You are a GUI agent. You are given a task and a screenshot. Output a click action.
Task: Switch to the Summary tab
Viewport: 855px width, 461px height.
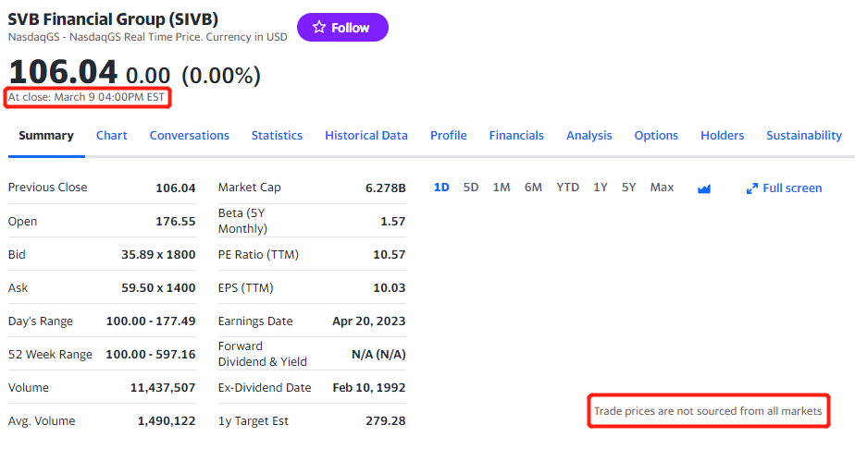46,136
